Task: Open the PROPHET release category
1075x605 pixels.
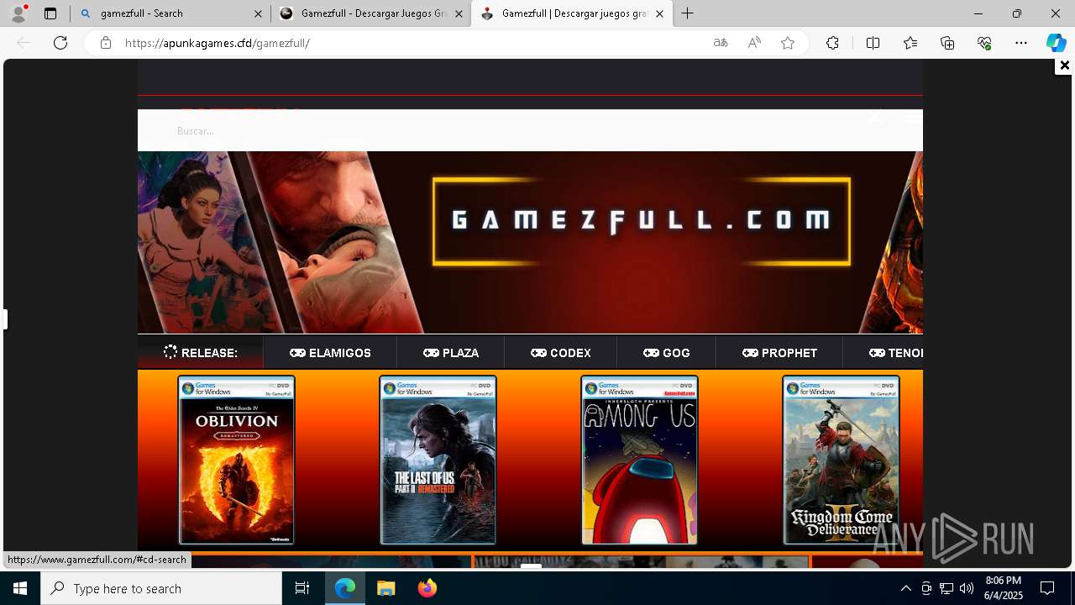Action: pyautogui.click(x=779, y=353)
